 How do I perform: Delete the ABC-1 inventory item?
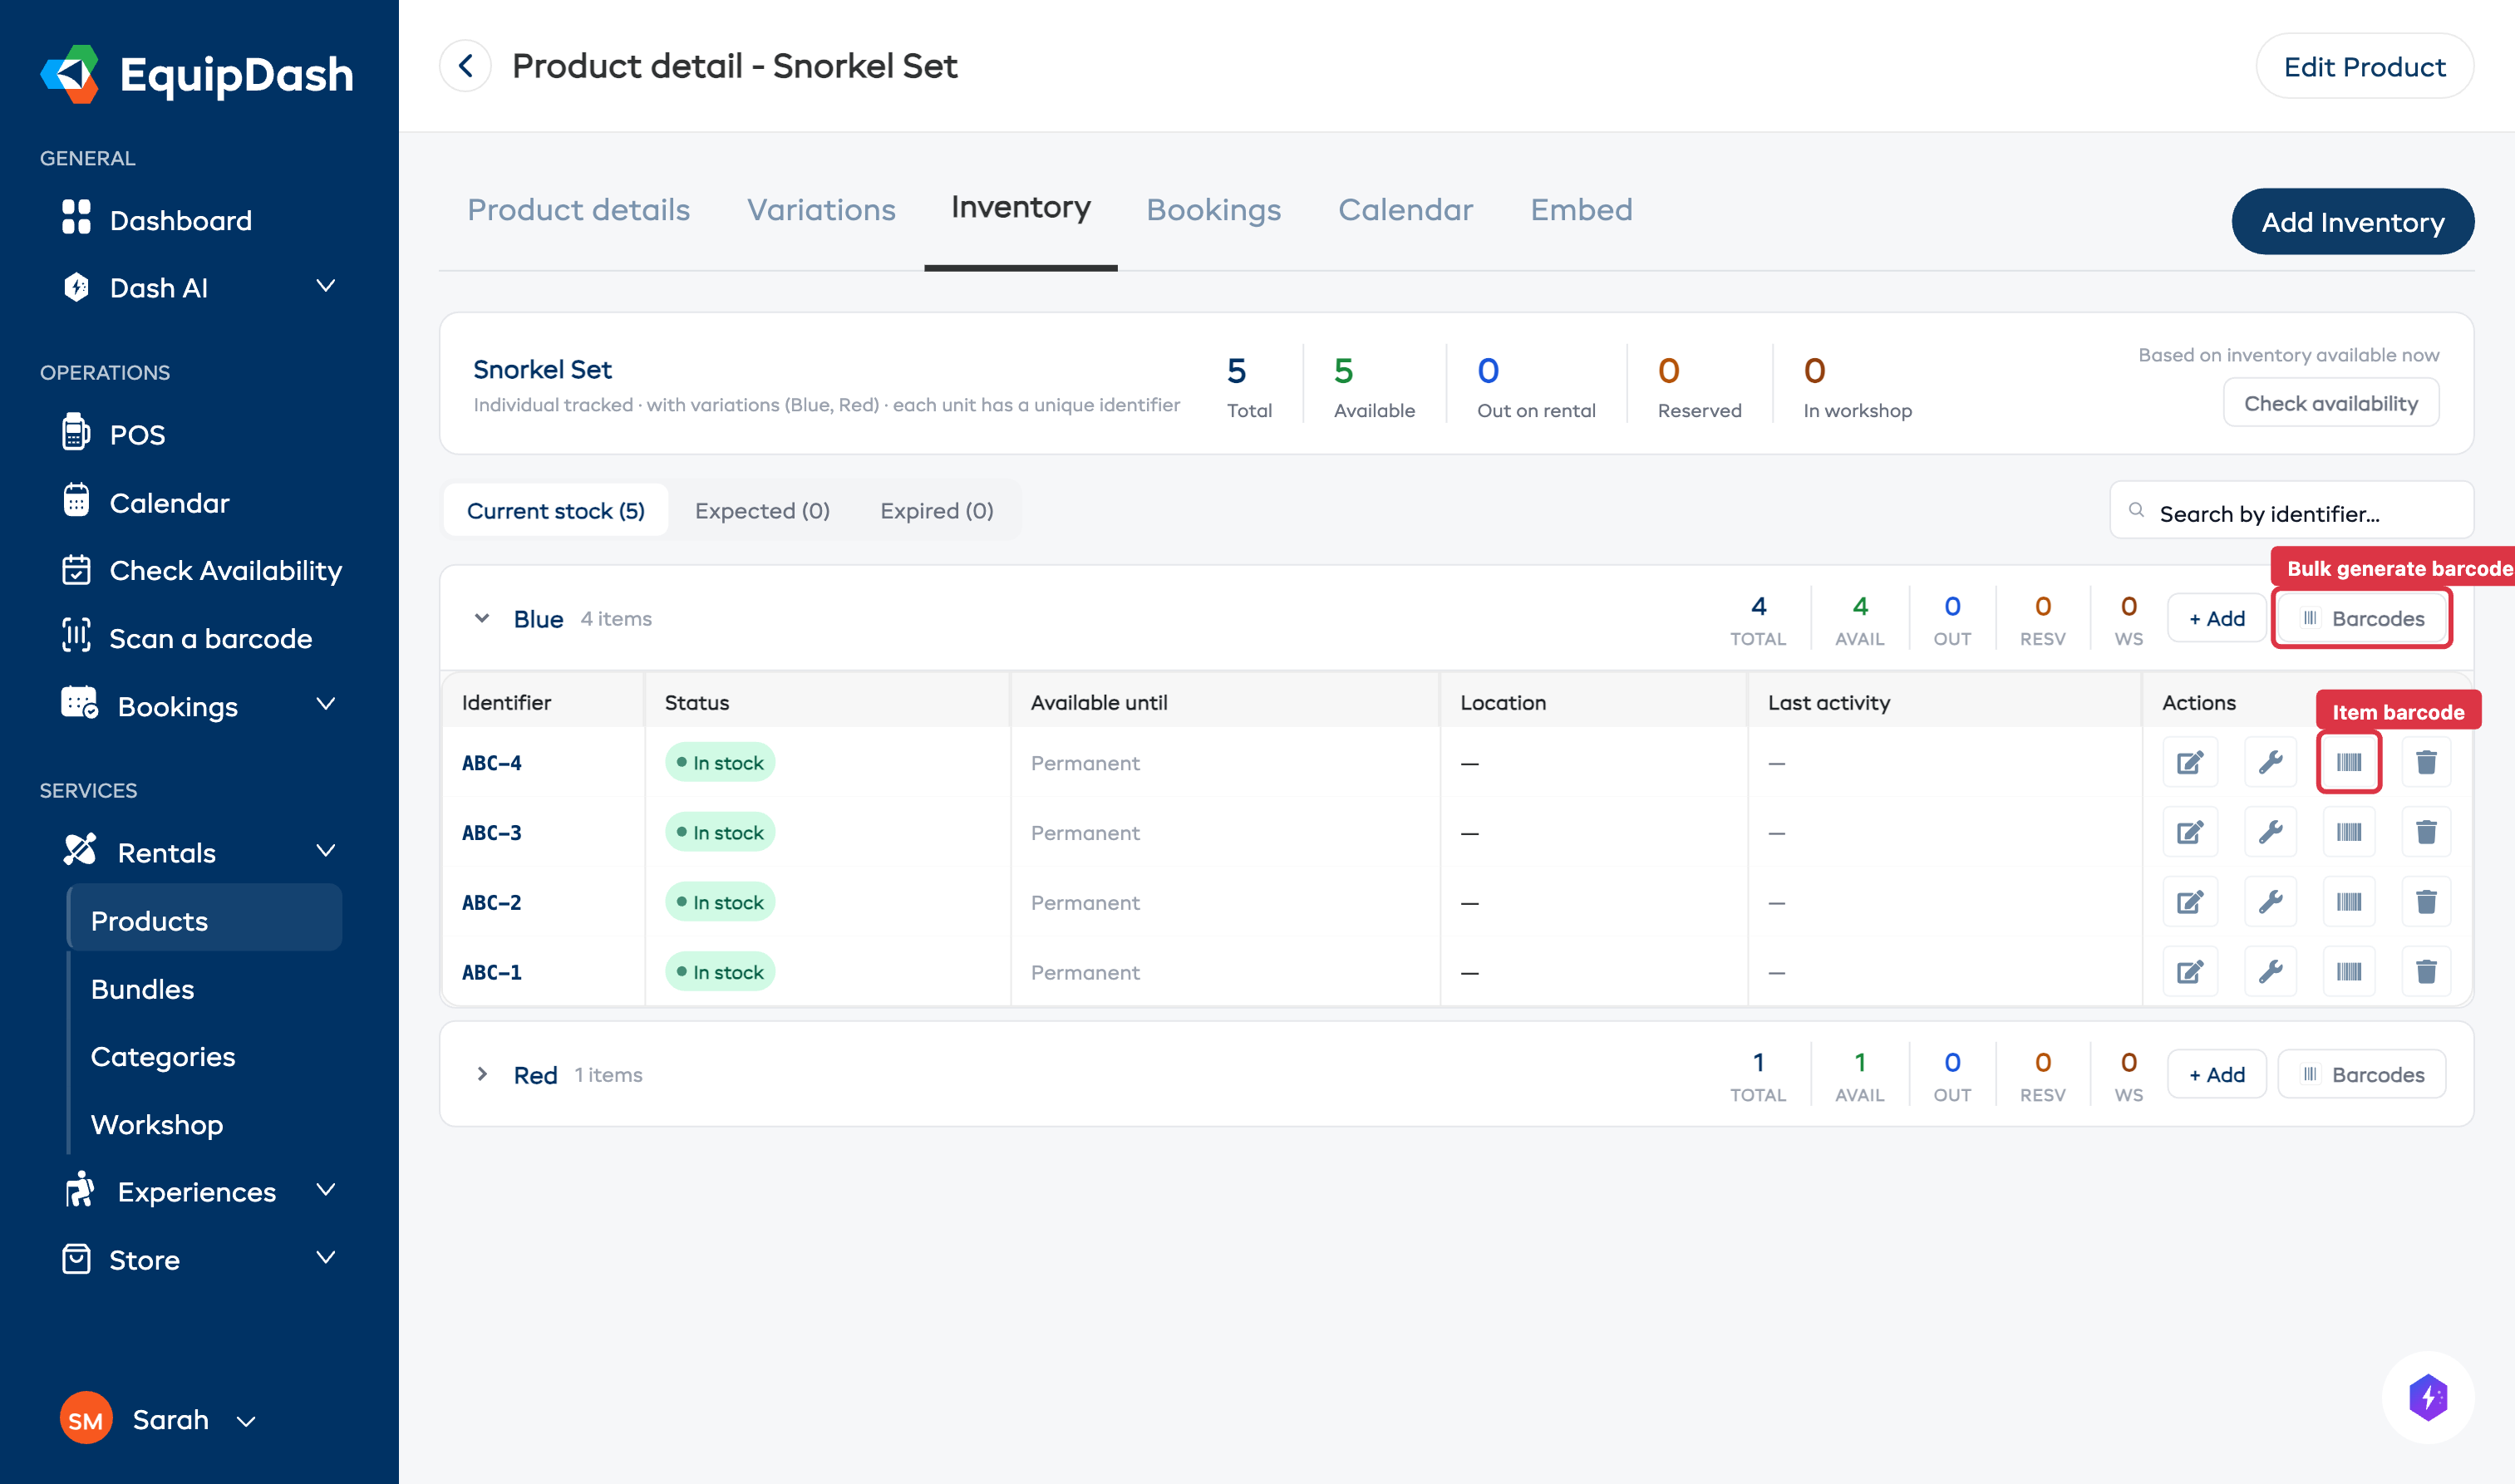pyautogui.click(x=2427, y=971)
